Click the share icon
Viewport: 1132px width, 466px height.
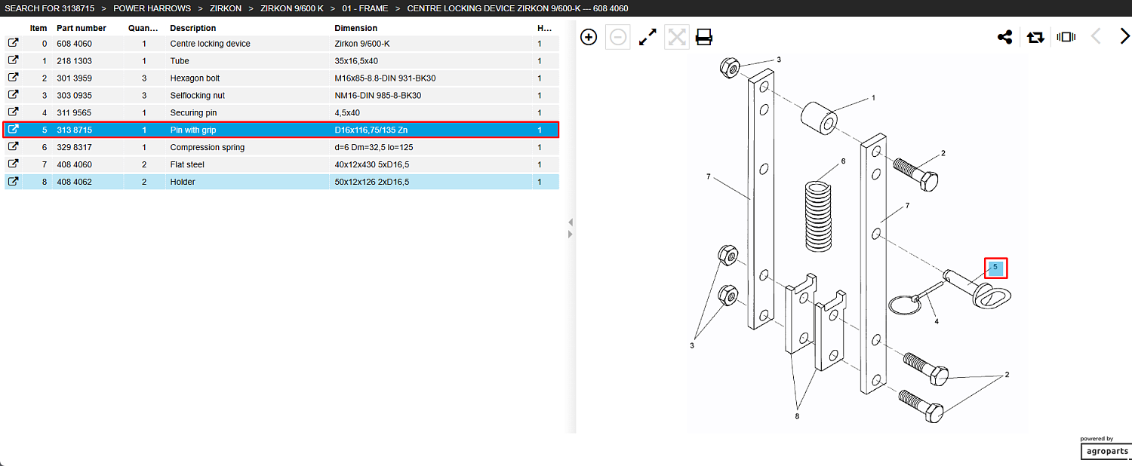(1004, 37)
